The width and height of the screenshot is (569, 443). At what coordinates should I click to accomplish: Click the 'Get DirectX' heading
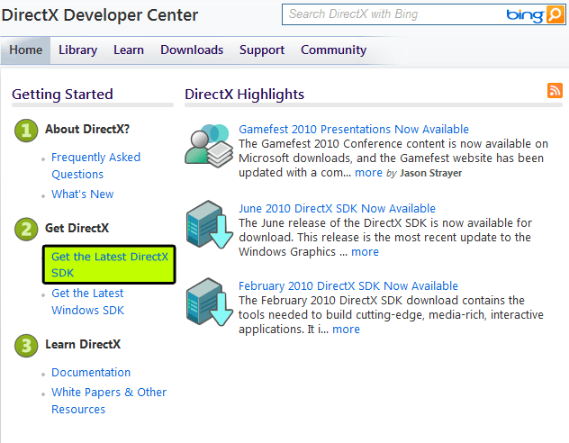point(77,228)
